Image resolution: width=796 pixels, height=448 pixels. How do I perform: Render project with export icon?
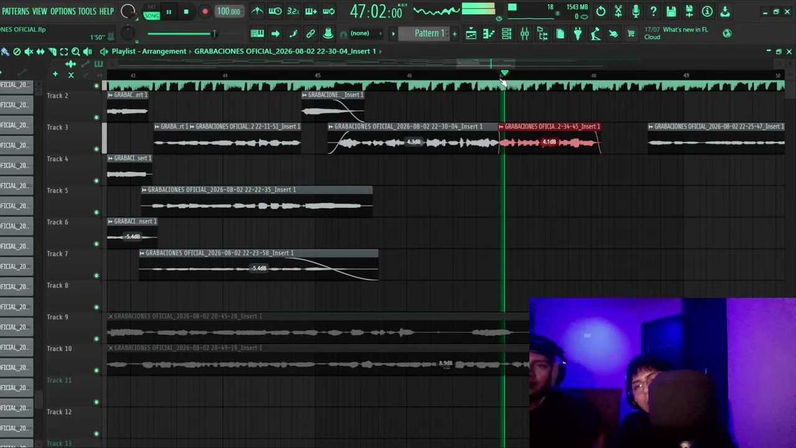[725, 11]
